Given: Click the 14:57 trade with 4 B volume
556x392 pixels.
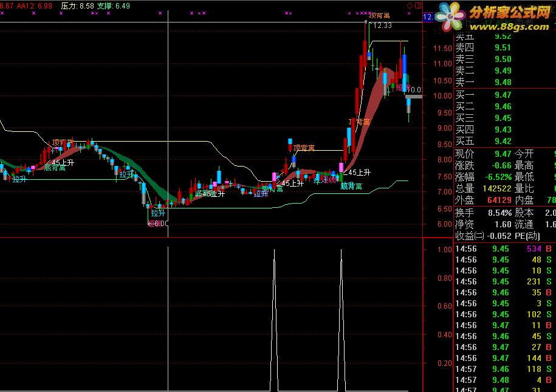Looking at the screenshot, I should [x=504, y=380].
